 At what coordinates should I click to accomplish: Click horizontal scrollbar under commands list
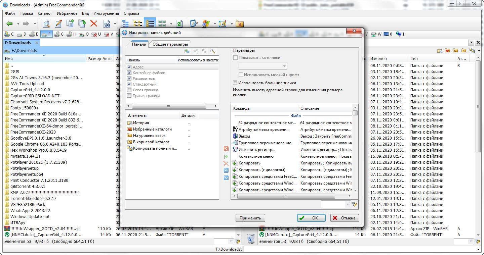[x=291, y=196]
